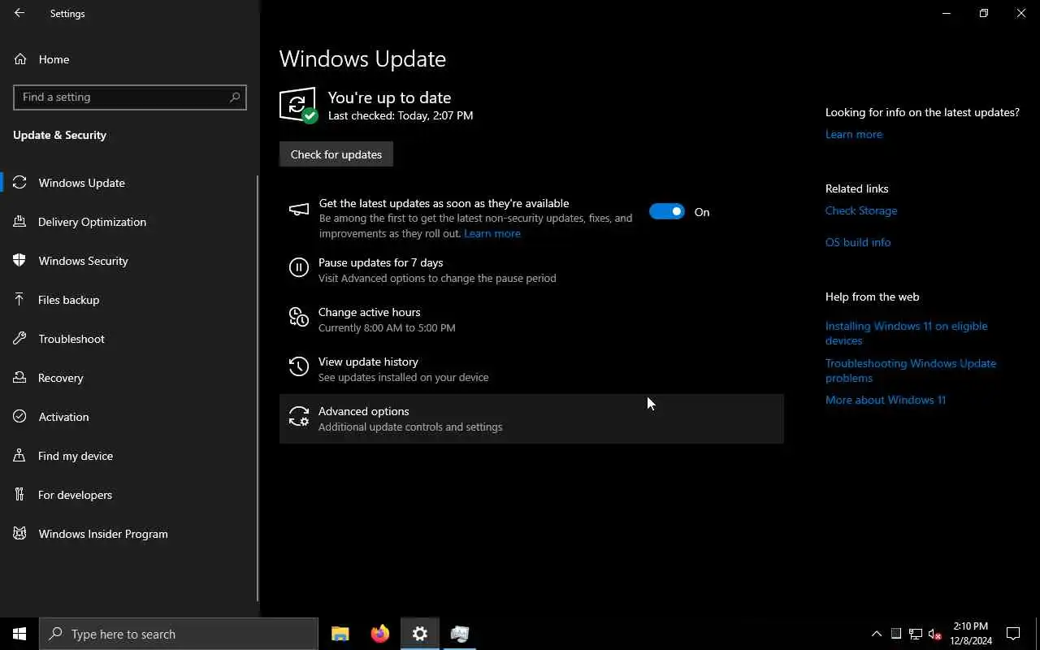Turn off get latest updates toggle

pyautogui.click(x=667, y=212)
